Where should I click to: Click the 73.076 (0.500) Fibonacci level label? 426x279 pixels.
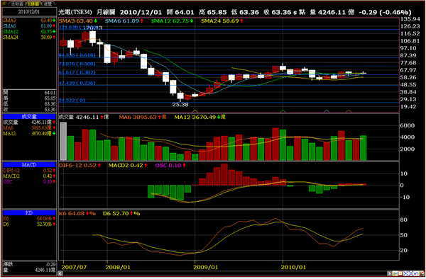(77, 64)
